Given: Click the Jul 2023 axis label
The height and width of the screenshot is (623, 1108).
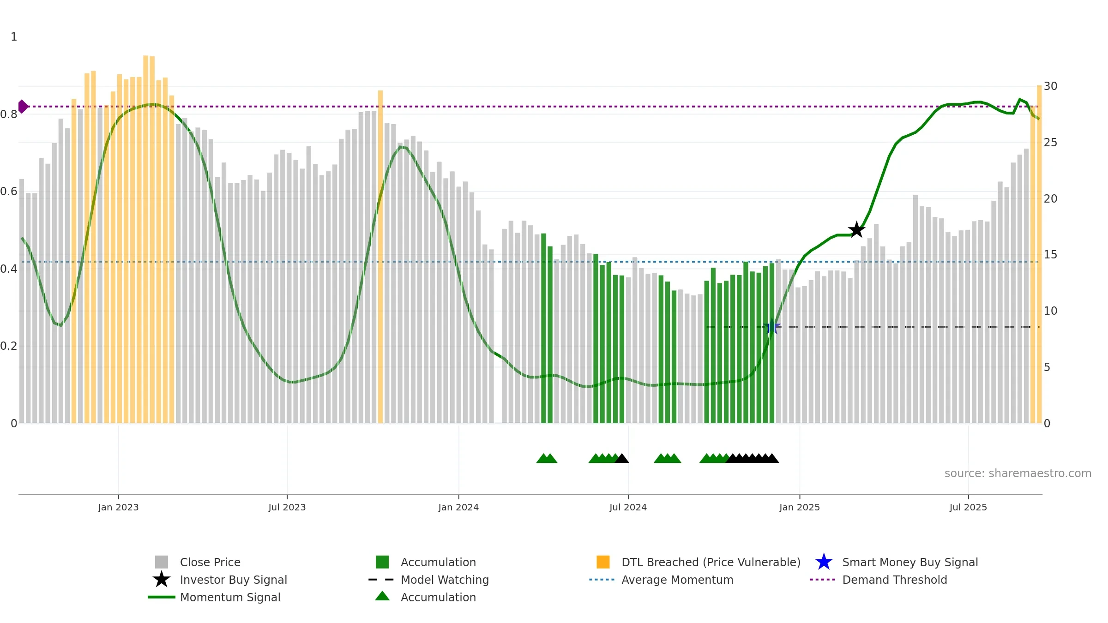Looking at the screenshot, I should (287, 507).
